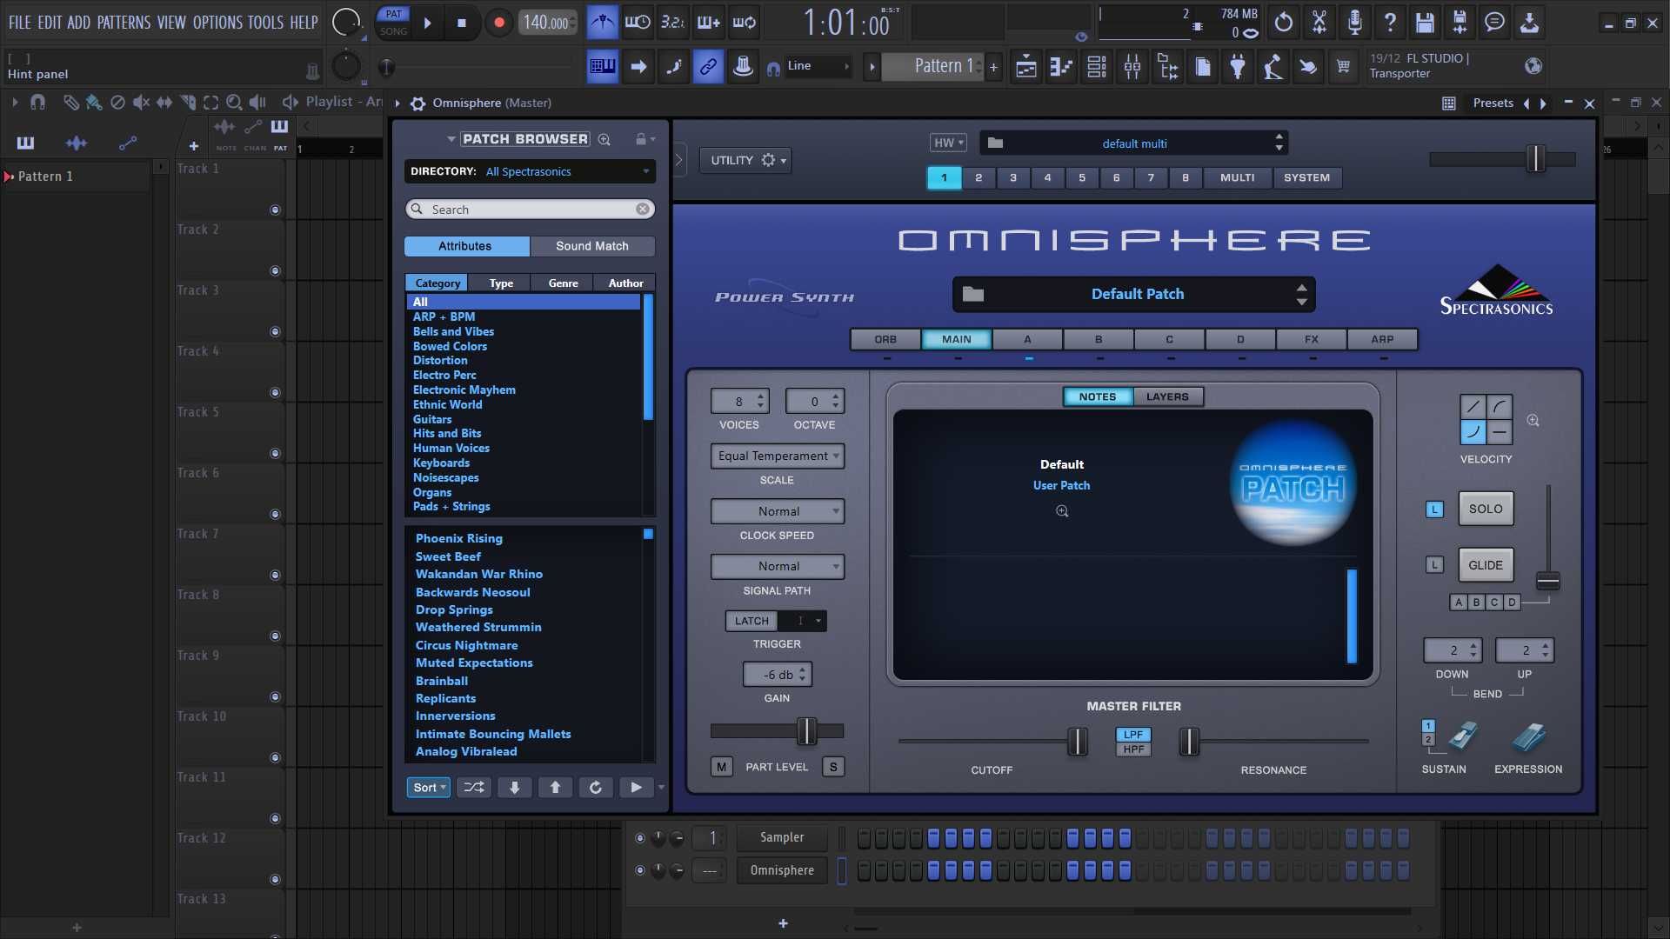The height and width of the screenshot is (939, 1670).
Task: Open the Default Patch folder icon
Action: pos(973,294)
